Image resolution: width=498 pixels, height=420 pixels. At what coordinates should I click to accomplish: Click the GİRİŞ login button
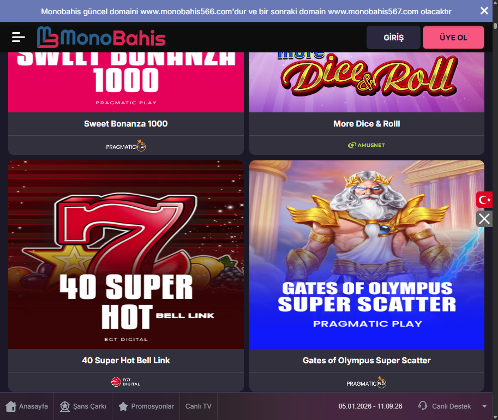tap(393, 38)
